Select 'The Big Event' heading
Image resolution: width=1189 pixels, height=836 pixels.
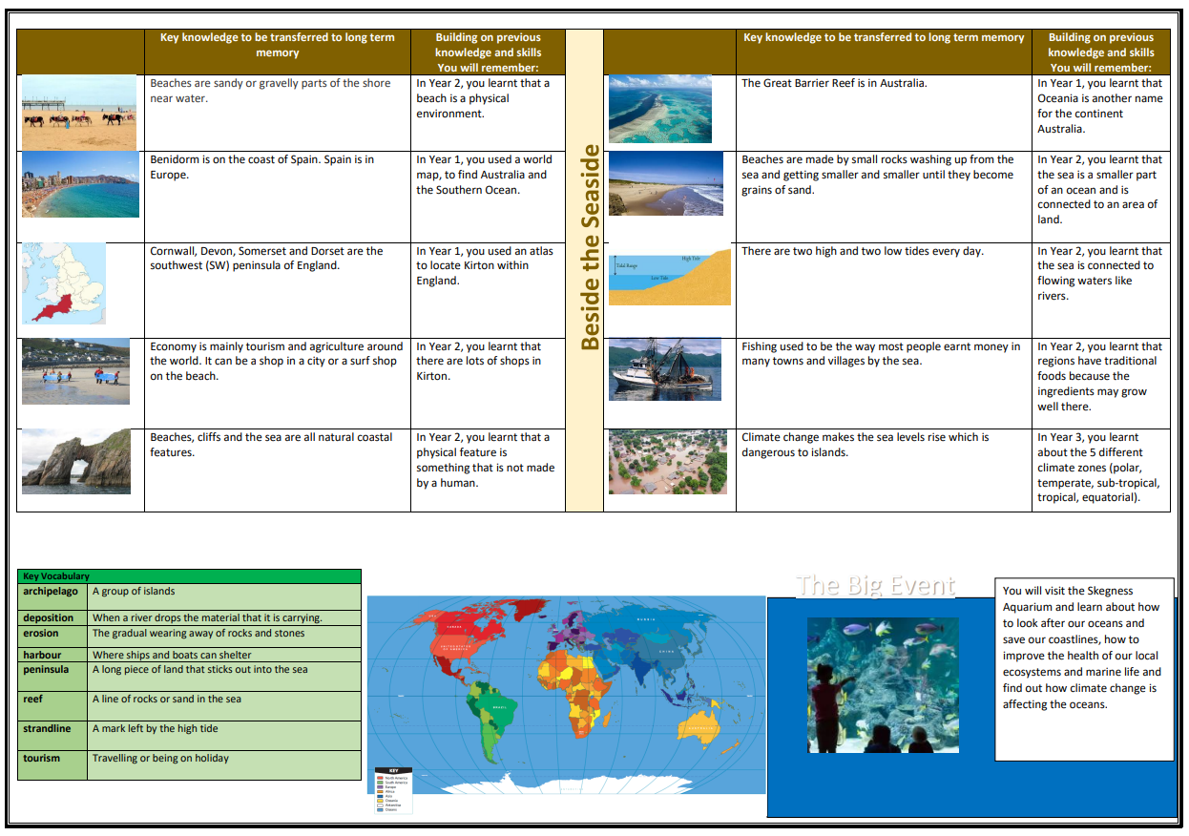[x=875, y=584]
